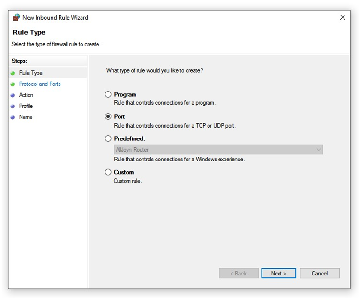Click the dropdown chevron on predefined list
This screenshot has height=298, width=359.
point(319,150)
